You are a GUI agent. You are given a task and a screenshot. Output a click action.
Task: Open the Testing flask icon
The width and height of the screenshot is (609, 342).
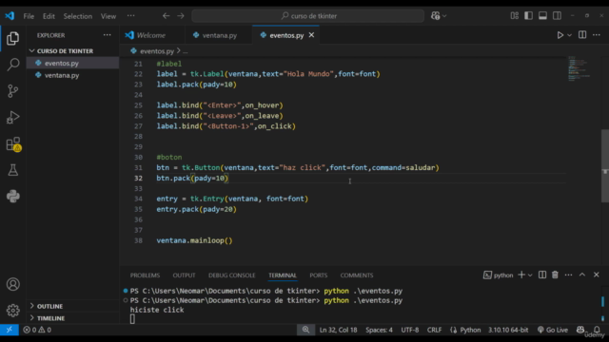[12, 170]
